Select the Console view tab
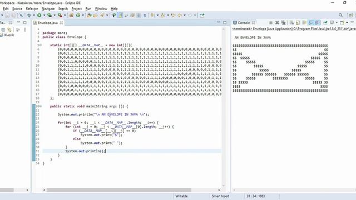 (244, 23)
